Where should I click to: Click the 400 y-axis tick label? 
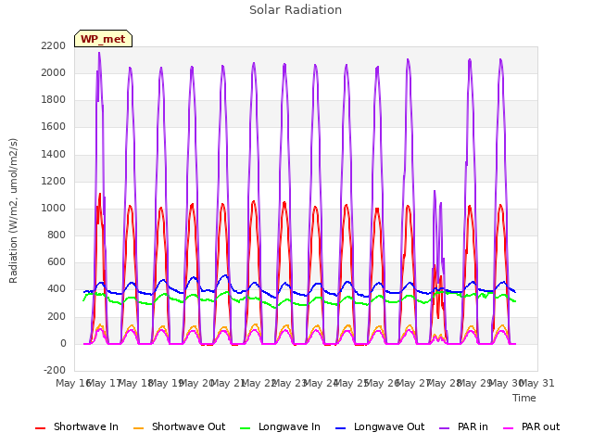[57, 289]
